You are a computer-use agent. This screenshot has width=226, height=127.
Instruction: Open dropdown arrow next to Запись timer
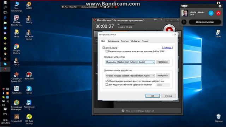[101, 7]
